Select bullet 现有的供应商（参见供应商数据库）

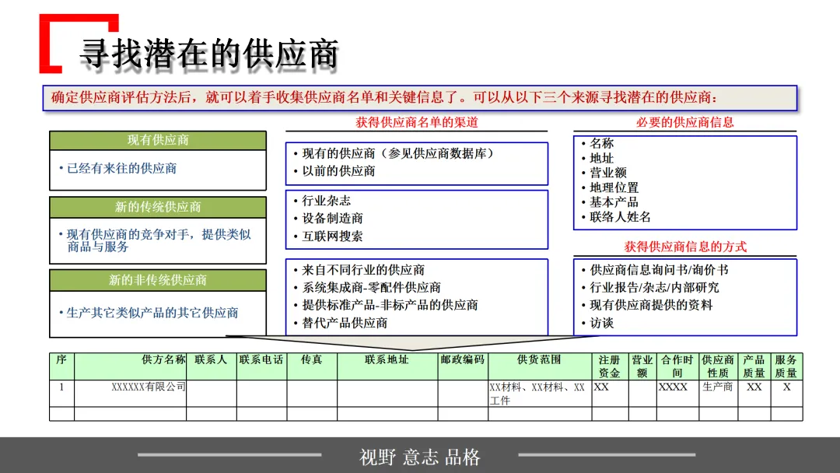click(x=397, y=154)
